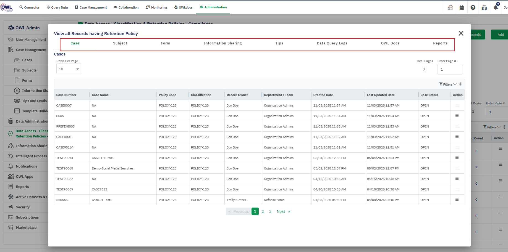Open the Query Data top menu
Image resolution: width=508 pixels, height=252 pixels.
pos(57,7)
